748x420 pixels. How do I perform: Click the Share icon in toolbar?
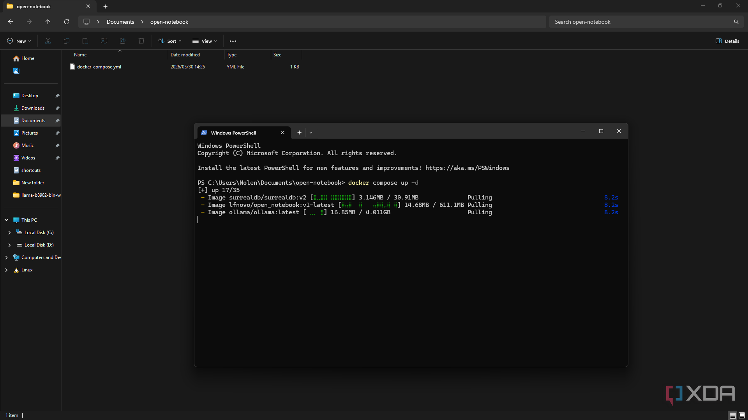click(123, 41)
